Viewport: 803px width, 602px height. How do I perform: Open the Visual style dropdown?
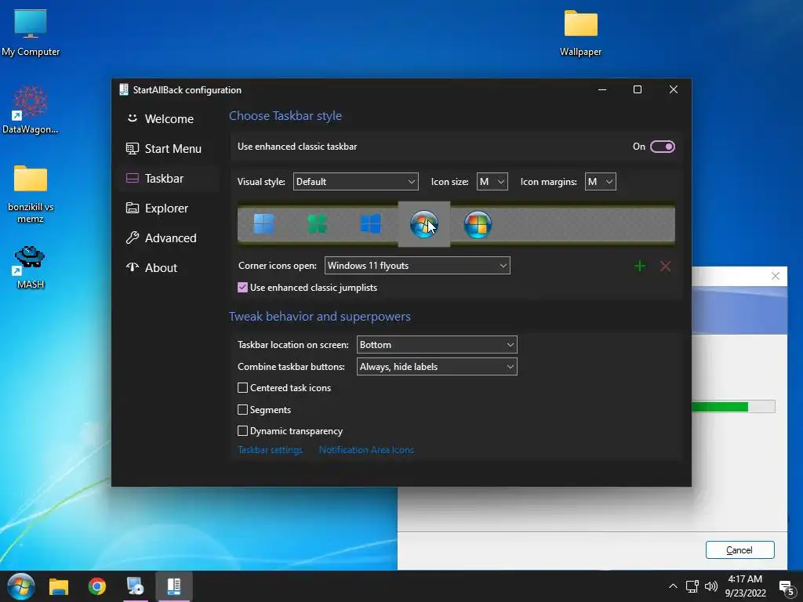click(x=355, y=182)
